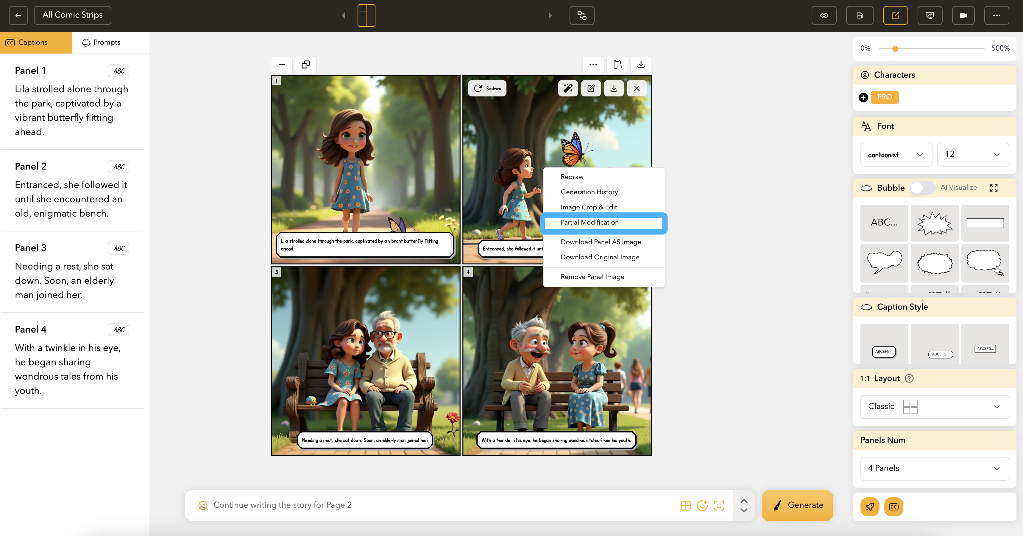Click the save icon in top bar

pos(859,15)
